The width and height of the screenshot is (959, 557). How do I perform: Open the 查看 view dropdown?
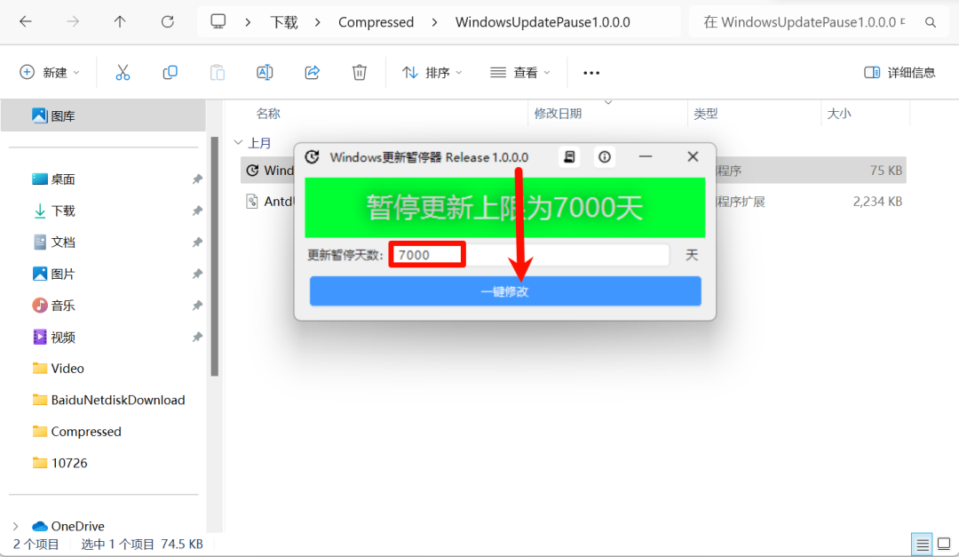pyautogui.click(x=519, y=72)
